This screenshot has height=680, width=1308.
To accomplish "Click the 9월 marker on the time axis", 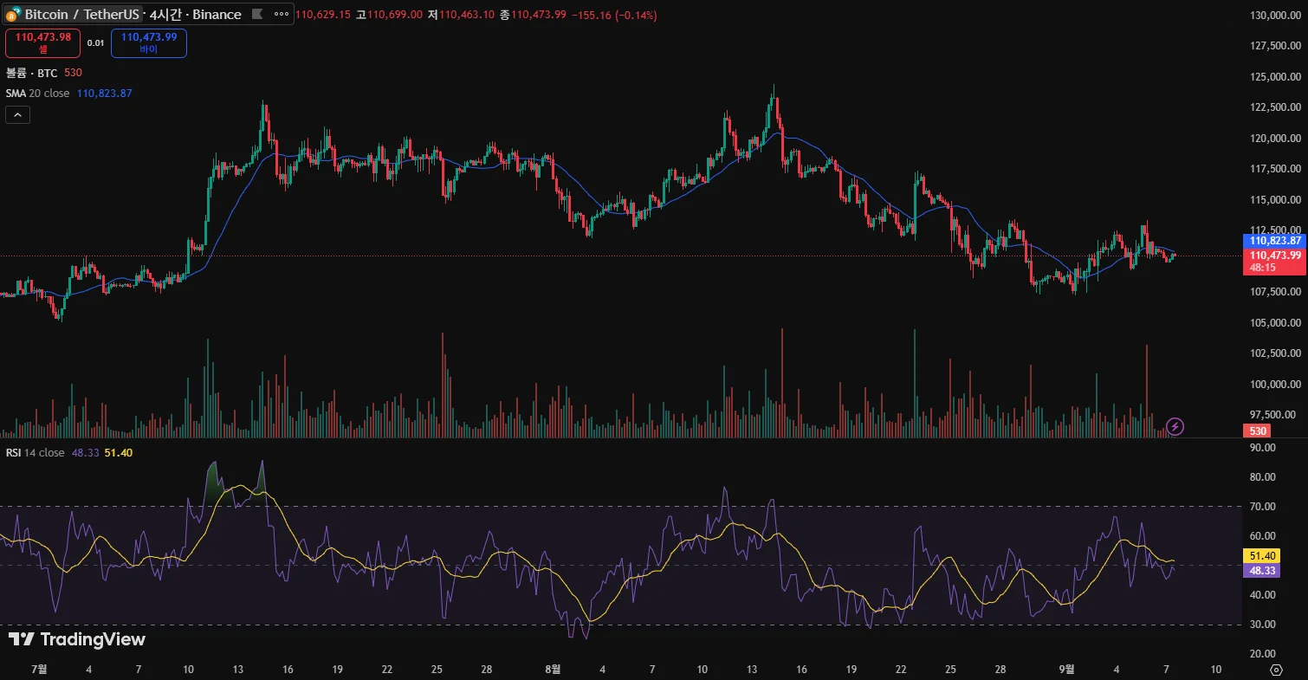I will point(1067,669).
